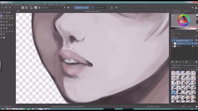This screenshot has height=111, width=198.
Task: Hide the bottom layer Слой 1
Action: 172,46
